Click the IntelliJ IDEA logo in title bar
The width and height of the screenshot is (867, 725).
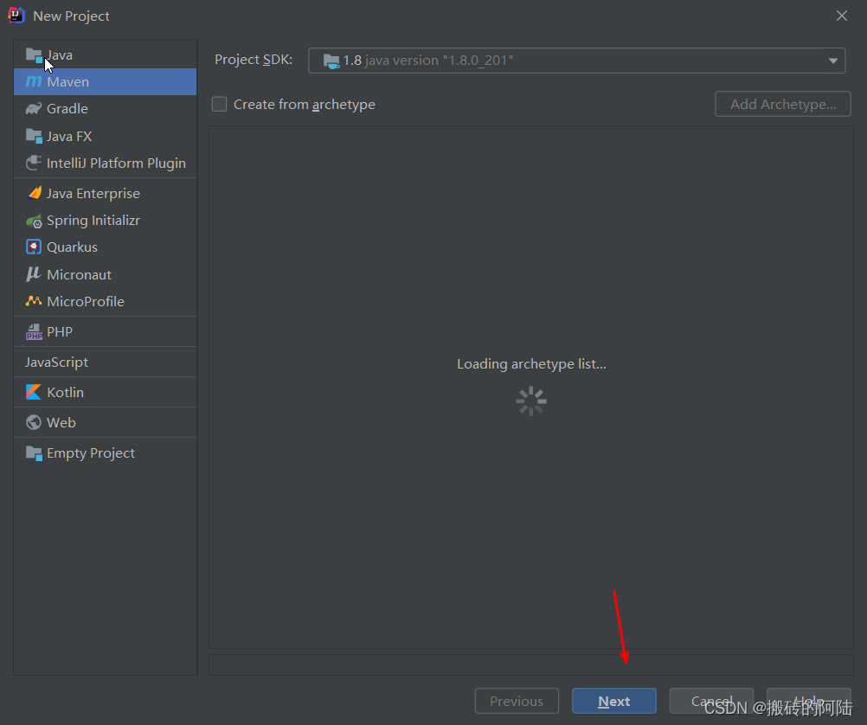pos(16,15)
